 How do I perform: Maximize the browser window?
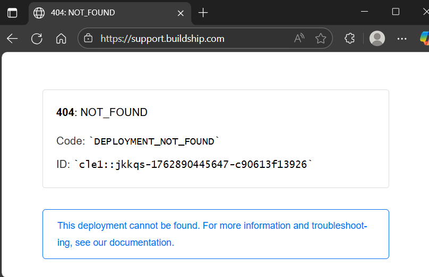click(396, 12)
